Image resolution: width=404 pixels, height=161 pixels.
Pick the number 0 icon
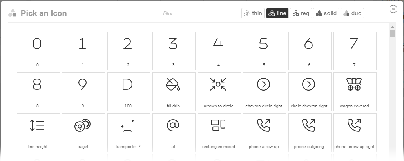pyautogui.click(x=38, y=51)
